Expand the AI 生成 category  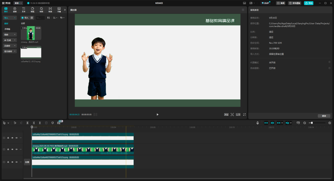tap(10, 40)
